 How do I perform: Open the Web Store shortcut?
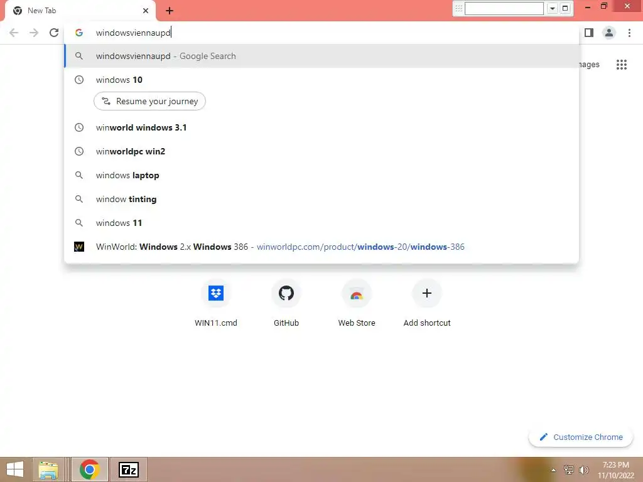(357, 303)
